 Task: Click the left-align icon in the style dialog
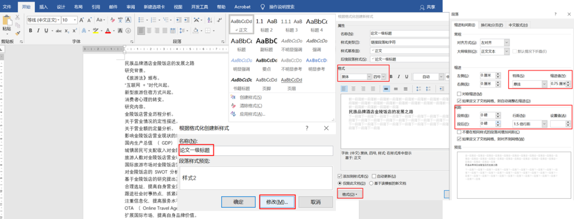click(x=344, y=89)
